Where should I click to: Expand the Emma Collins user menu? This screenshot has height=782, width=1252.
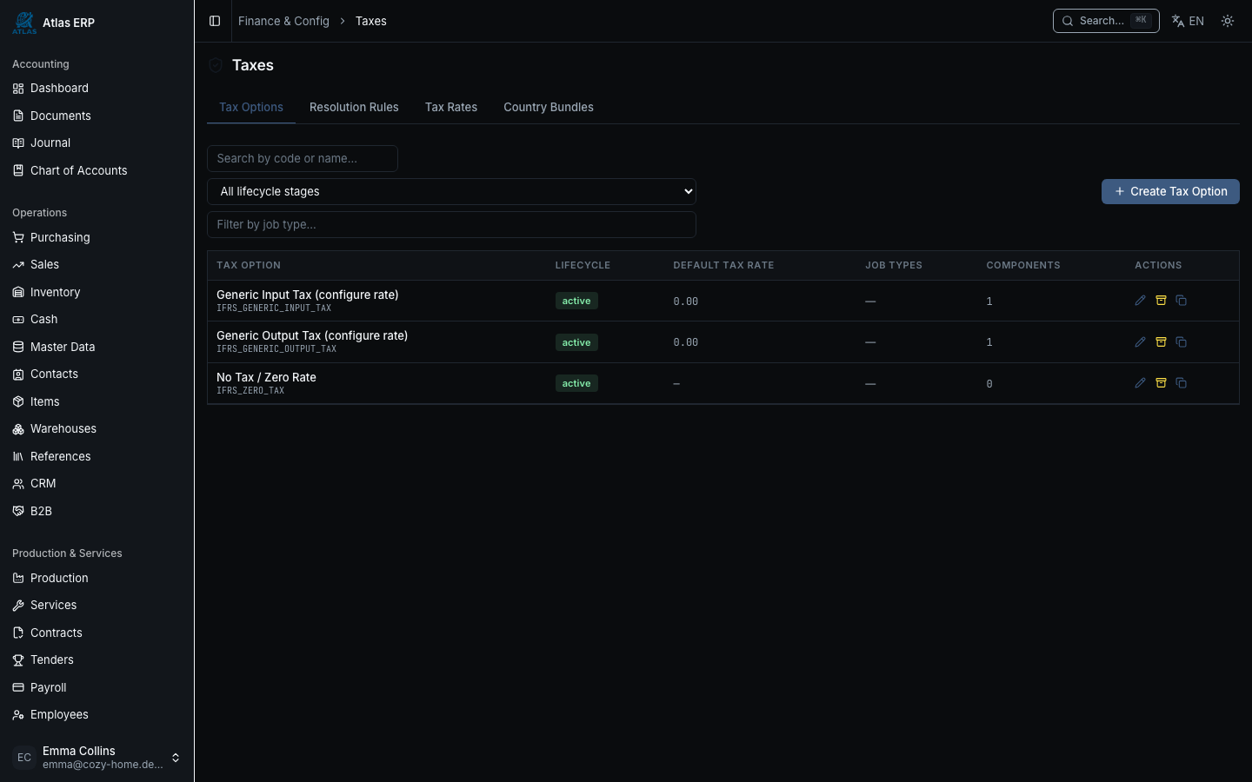(97, 758)
